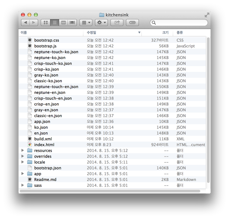Sort by the 이름 column header

(x=51, y=33)
